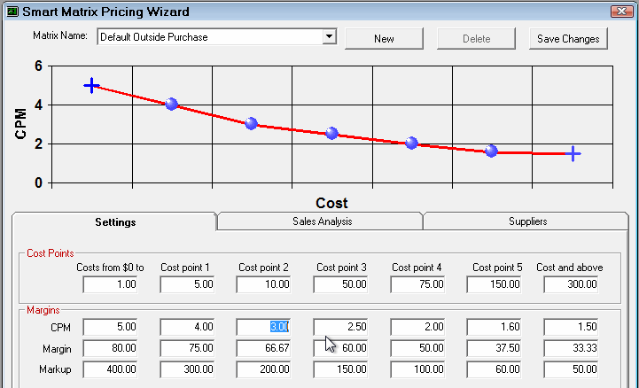Switch to the Suppliers tab

click(527, 221)
